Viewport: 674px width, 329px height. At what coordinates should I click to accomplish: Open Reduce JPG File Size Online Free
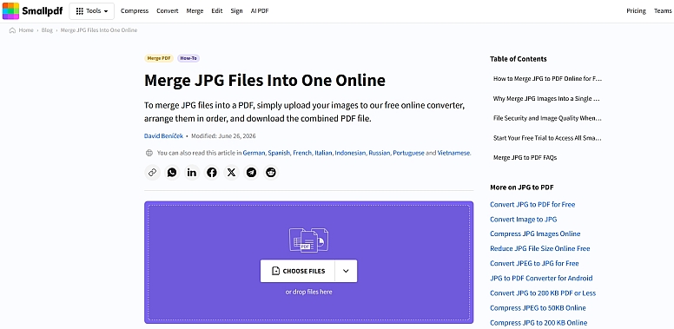(x=540, y=248)
